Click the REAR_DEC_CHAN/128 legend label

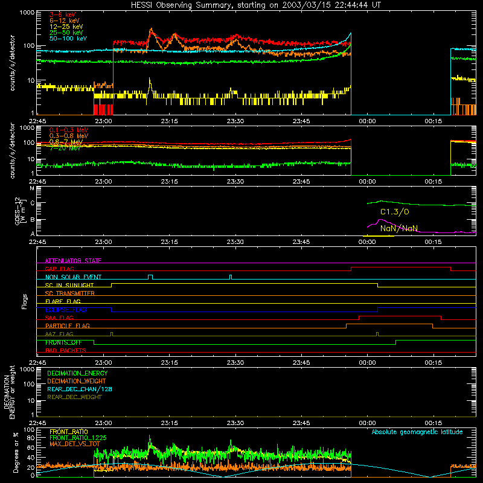point(80,389)
